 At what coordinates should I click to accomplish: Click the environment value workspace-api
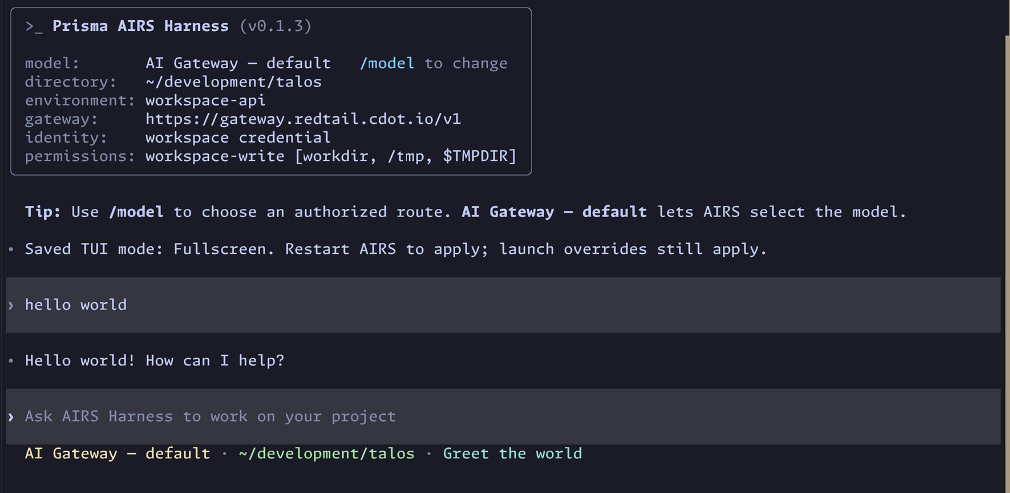coord(205,100)
